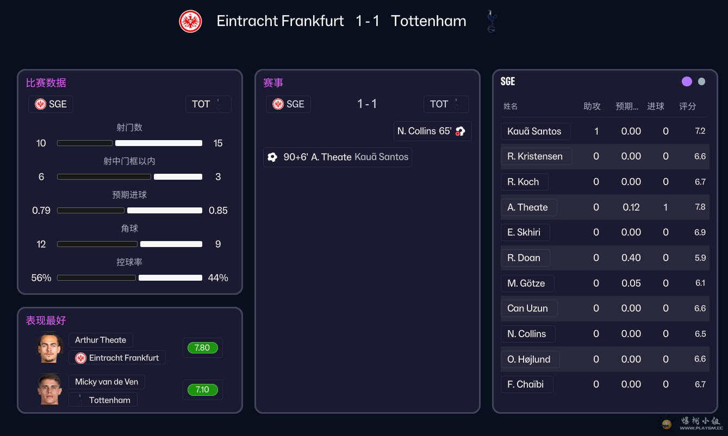The height and width of the screenshot is (436, 728).
Task: Click the Eintracht Frankfurt crest in header
Action: point(190,22)
